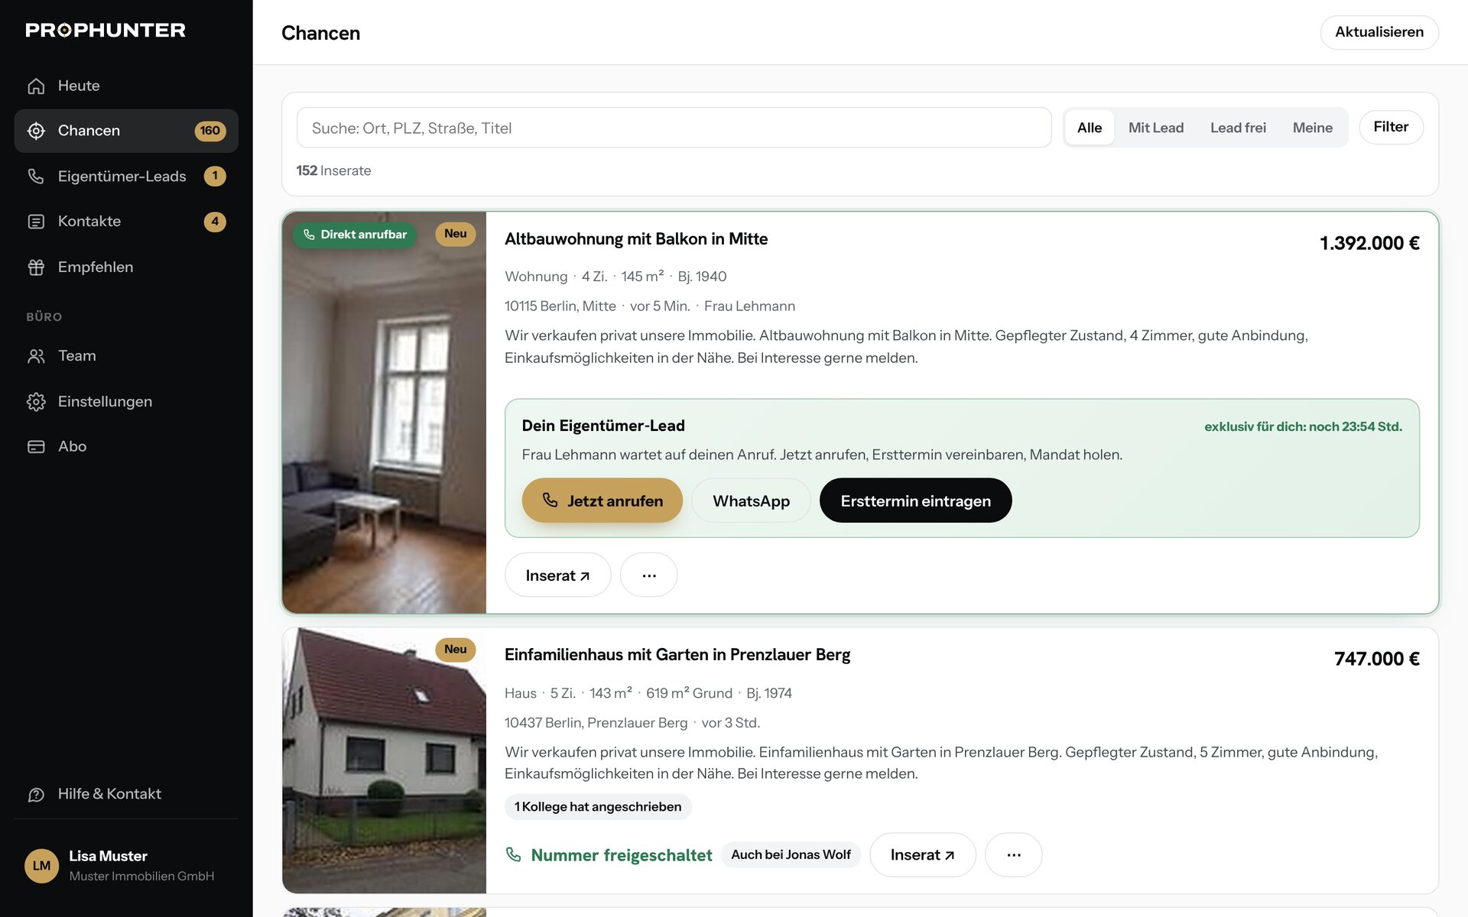Open Inserat link of Altbauwohnung listing
The image size is (1468, 917).
tap(557, 575)
